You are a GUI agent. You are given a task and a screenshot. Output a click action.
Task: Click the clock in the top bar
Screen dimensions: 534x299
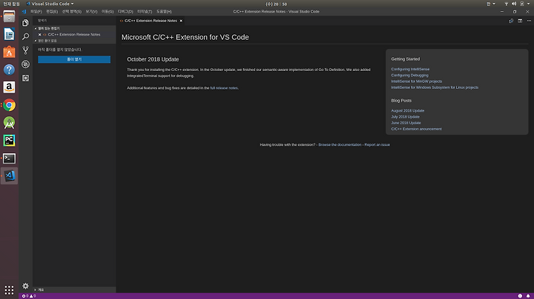[276, 4]
